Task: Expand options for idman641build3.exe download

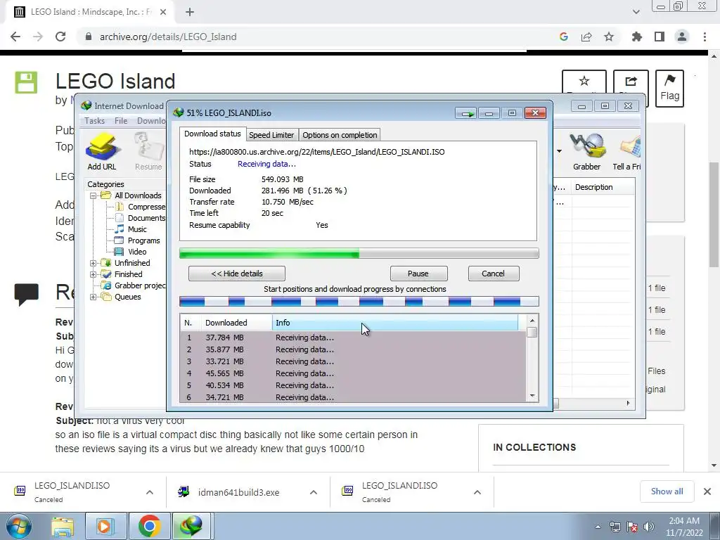Action: click(314, 492)
